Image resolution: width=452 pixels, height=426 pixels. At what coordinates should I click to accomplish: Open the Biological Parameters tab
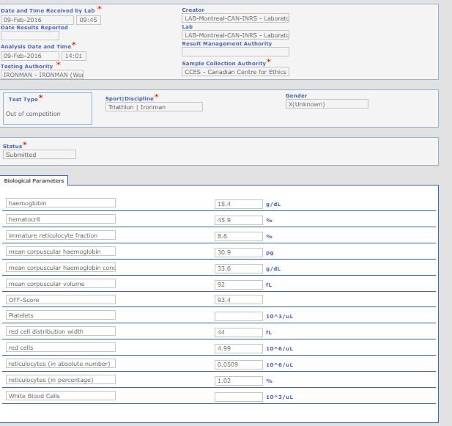(x=34, y=181)
